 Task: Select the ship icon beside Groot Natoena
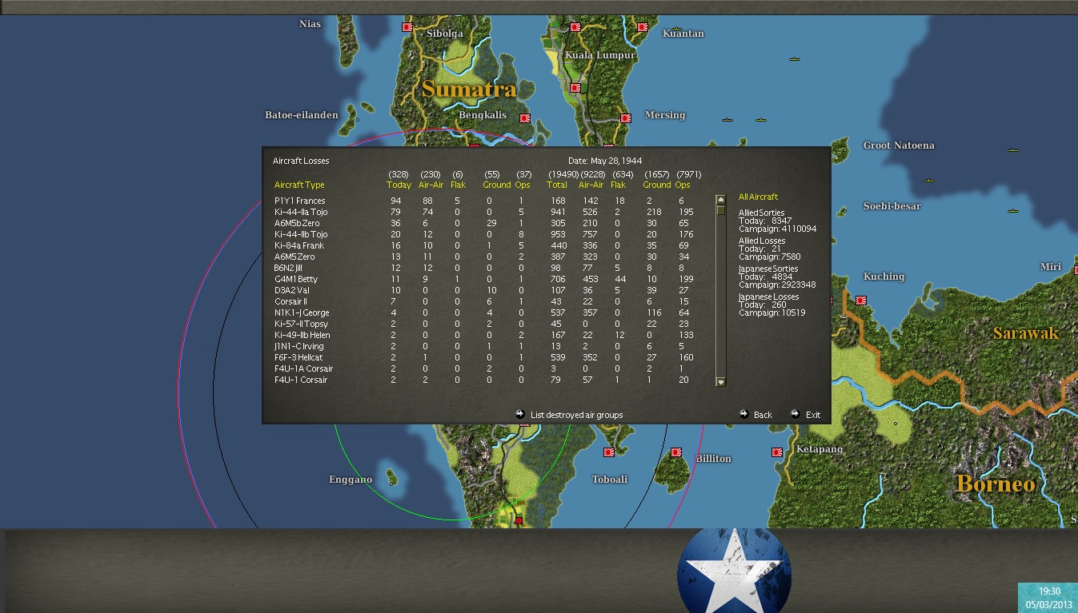1012,149
